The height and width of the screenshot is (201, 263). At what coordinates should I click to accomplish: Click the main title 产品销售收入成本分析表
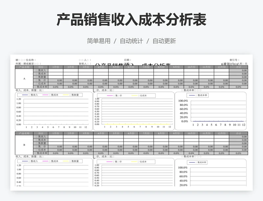[131, 20]
